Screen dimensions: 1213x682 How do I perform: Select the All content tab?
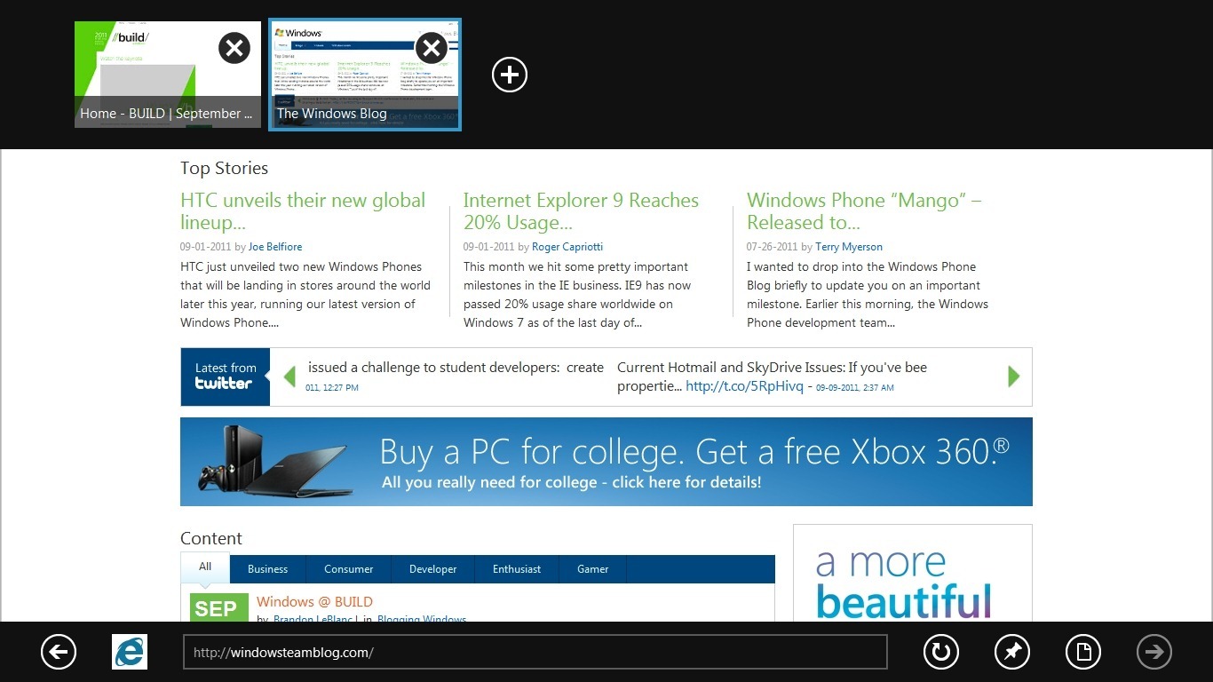tap(205, 568)
